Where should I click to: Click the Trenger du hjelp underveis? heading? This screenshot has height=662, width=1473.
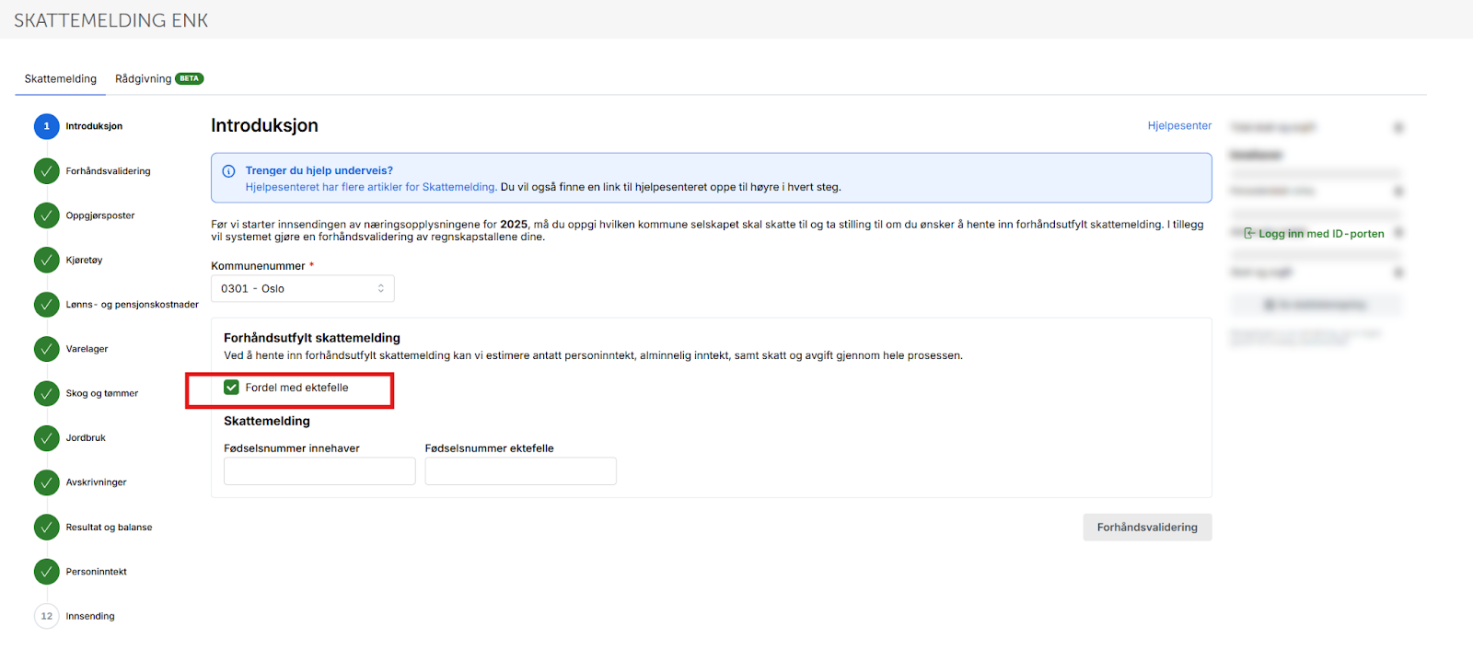click(x=319, y=170)
